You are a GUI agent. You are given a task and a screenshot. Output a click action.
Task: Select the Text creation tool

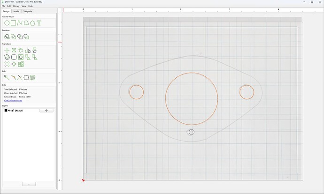click(39, 23)
